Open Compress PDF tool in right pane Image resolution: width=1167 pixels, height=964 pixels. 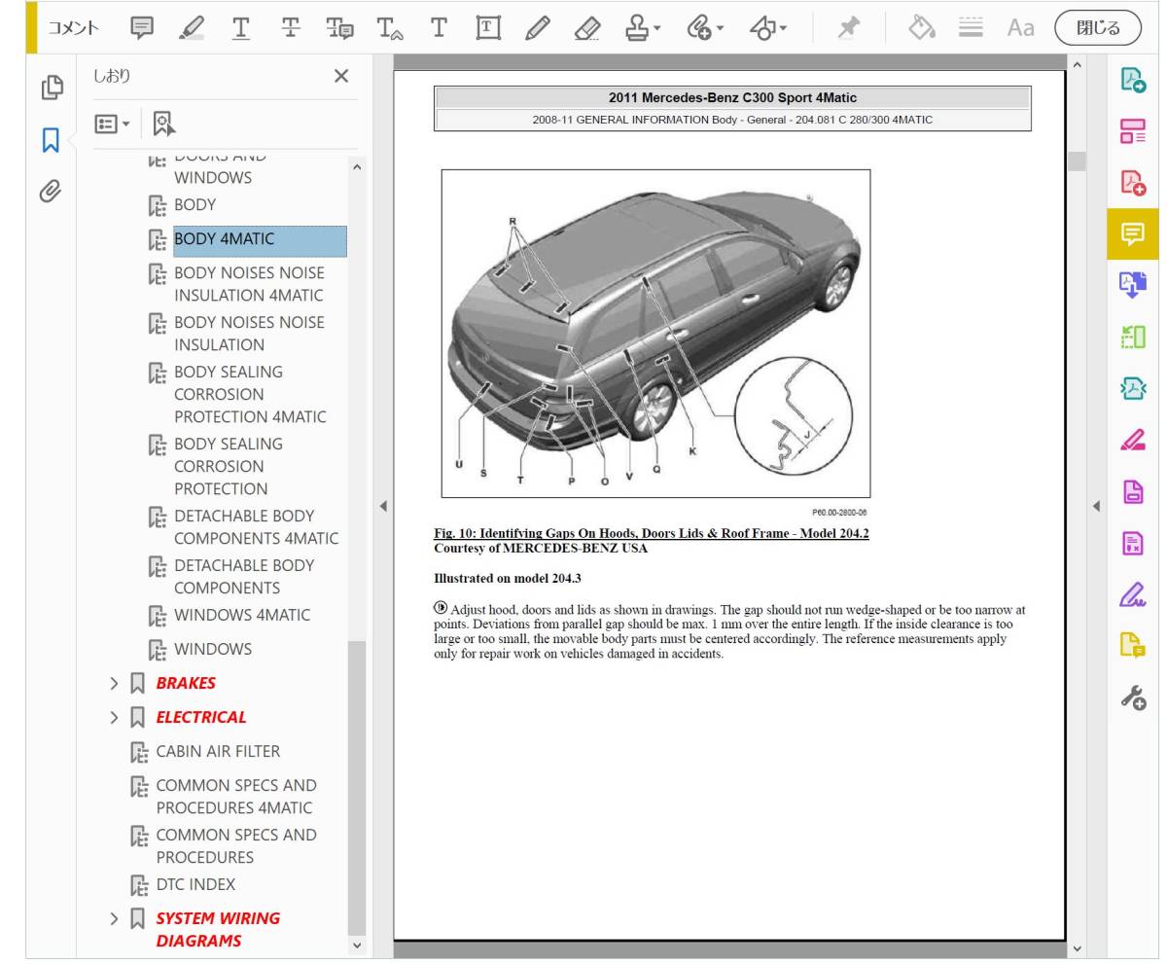(1133, 389)
